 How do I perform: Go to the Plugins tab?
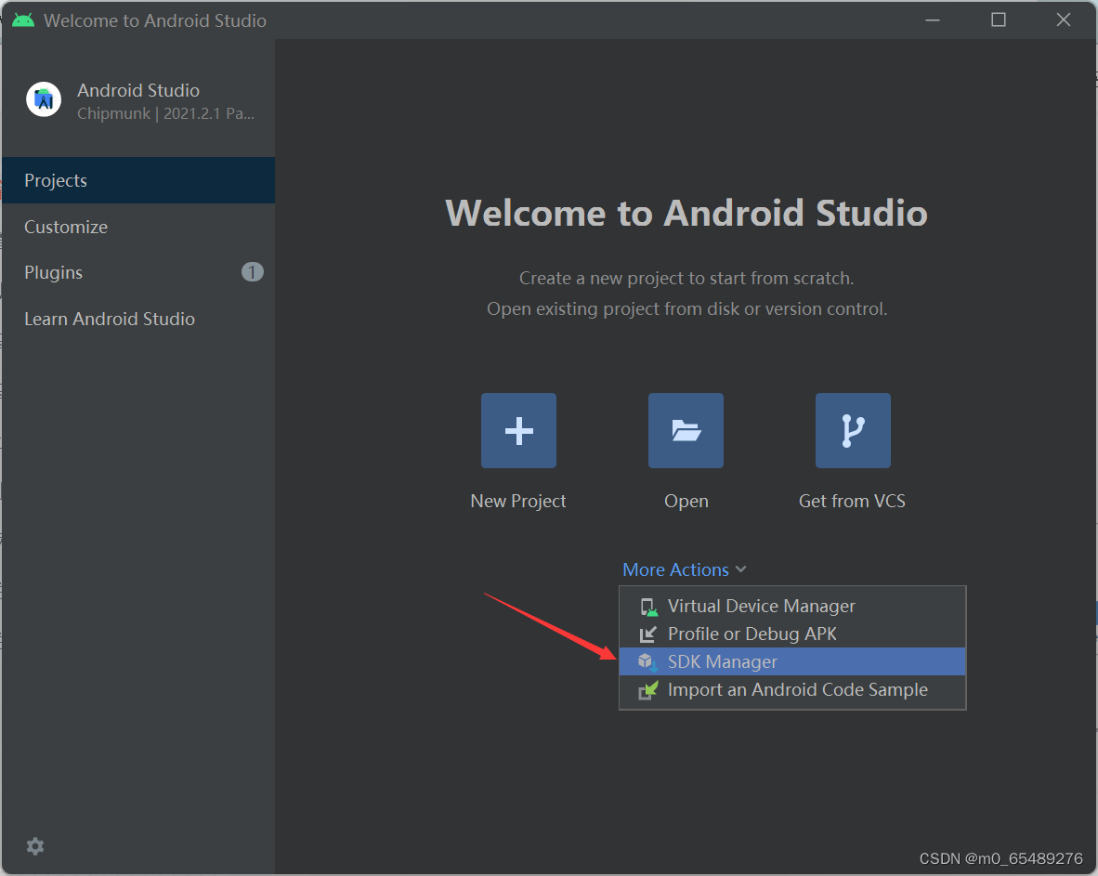(138, 272)
